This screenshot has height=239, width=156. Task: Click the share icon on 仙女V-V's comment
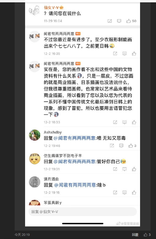(x=110, y=21)
